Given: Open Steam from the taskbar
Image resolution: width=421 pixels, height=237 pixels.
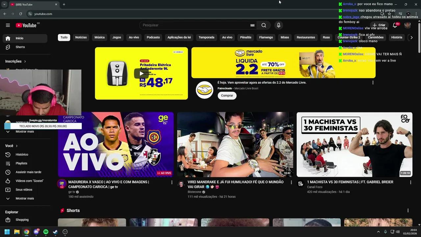Looking at the screenshot, I should pos(55,232).
